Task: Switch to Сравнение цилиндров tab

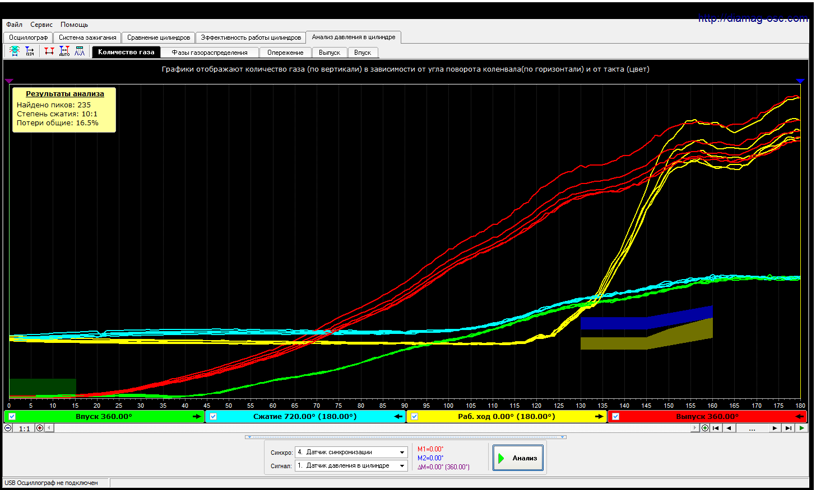Action: [x=159, y=37]
